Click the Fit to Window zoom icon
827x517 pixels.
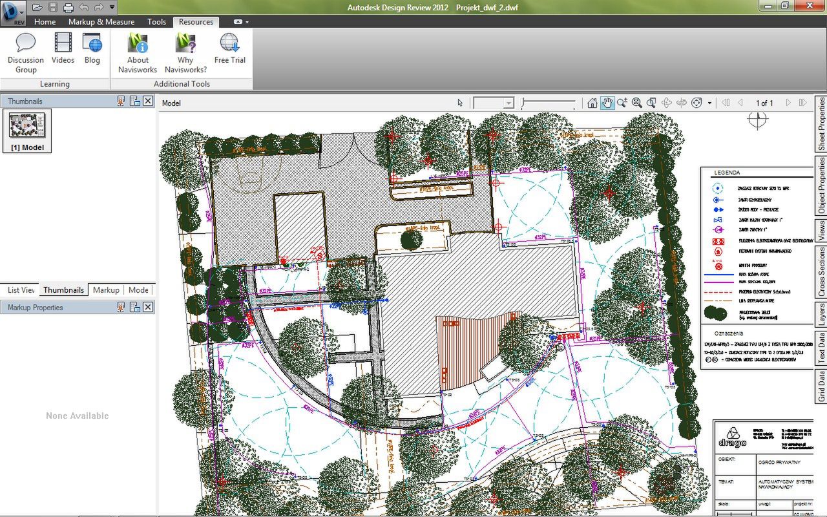[x=637, y=103]
